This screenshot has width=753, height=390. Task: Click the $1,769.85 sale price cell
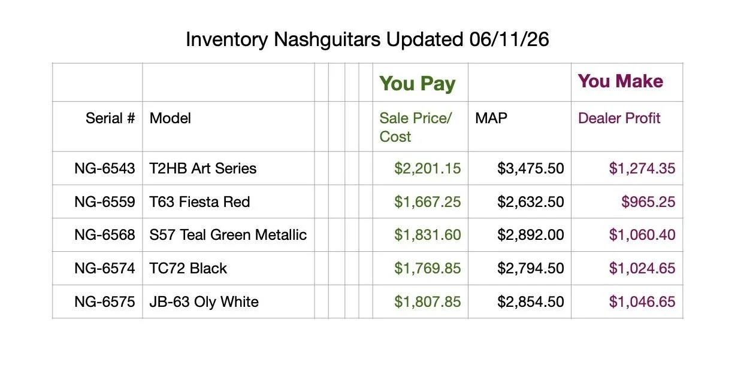[x=421, y=268]
